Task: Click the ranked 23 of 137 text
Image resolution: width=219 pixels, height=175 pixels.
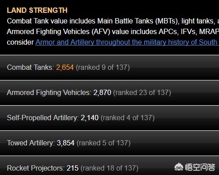Action: [142, 93]
